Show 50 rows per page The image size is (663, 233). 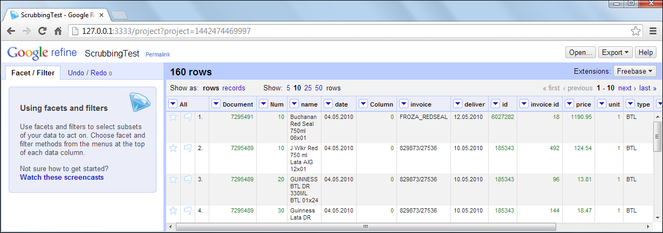coord(319,88)
